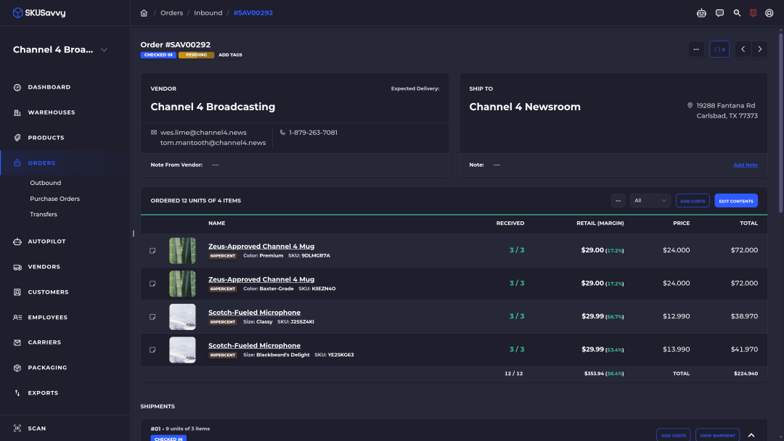Click the Products tag icon
784x441 pixels.
[17, 138]
